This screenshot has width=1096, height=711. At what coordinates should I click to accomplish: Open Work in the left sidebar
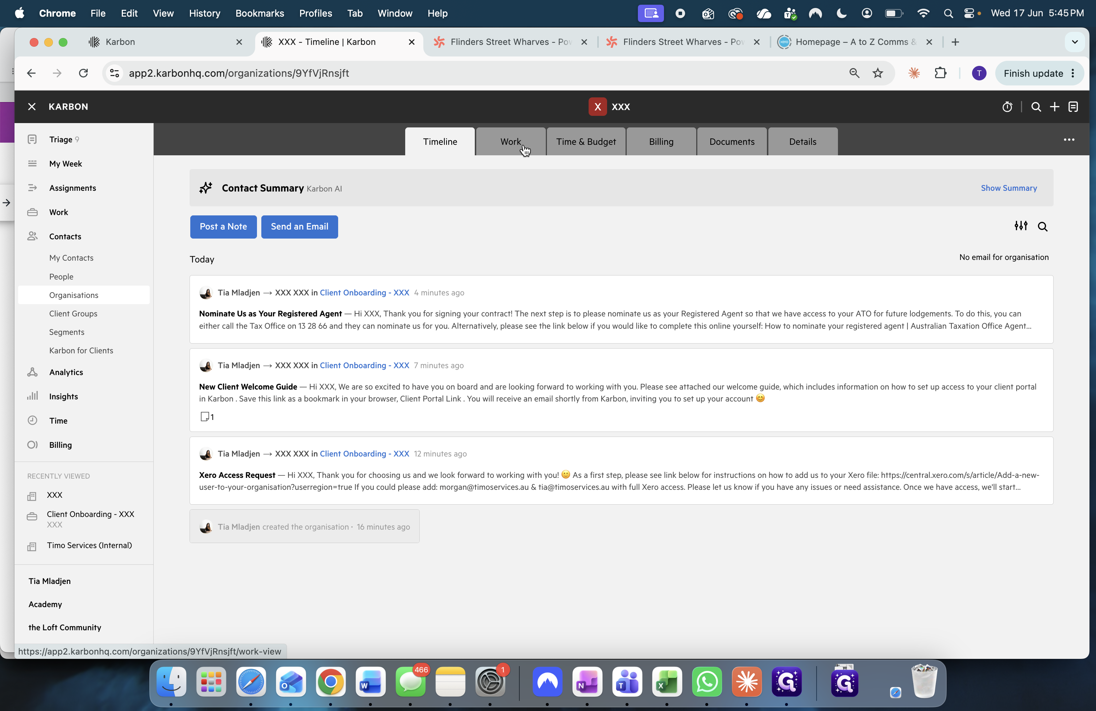(x=58, y=212)
